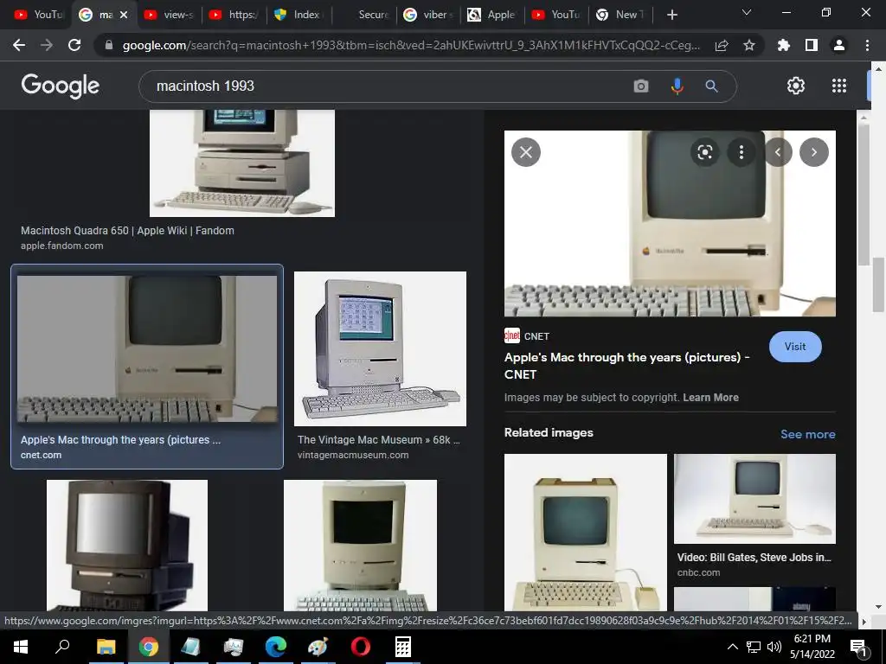This screenshot has height=664, width=886.
Task: Click address bar URL field
Action: 411,45
